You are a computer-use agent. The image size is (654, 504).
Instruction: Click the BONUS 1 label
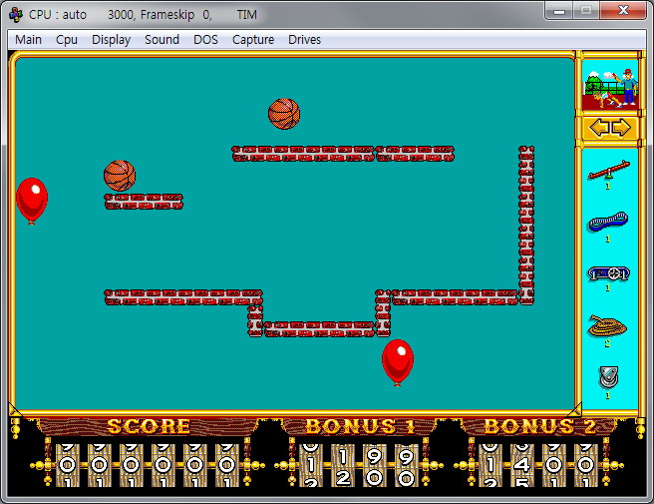coord(360,426)
